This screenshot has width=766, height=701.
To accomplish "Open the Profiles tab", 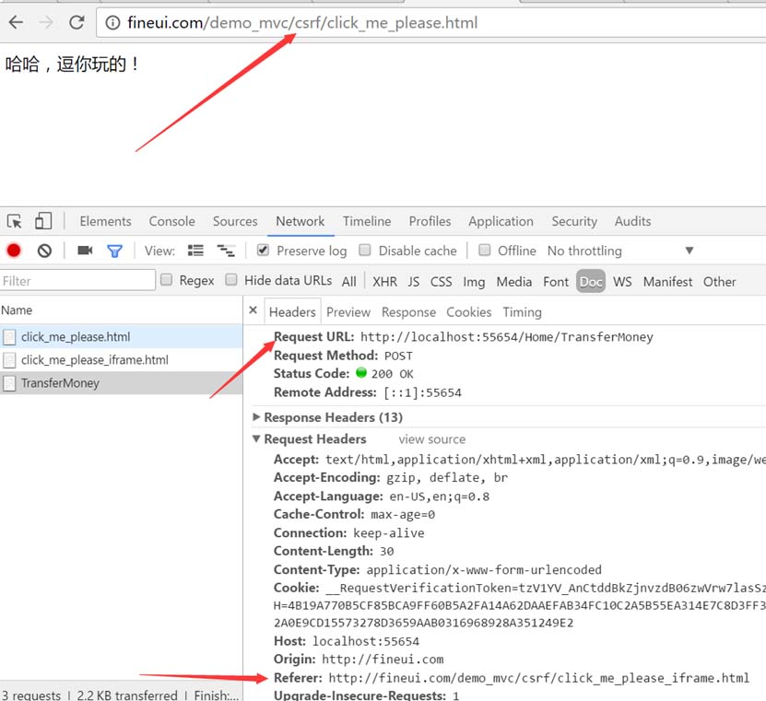I will [430, 221].
